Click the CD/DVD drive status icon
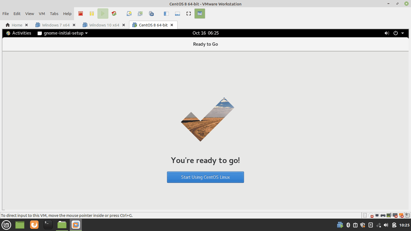The width and height of the screenshot is (411, 231). tap(371, 215)
